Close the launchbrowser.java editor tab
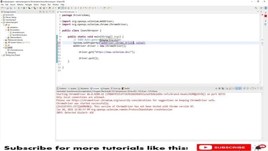Viewport: 268px width, 151px height. [76, 12]
